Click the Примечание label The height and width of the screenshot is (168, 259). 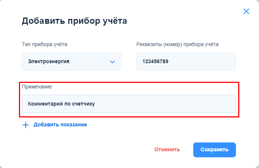tap(37, 87)
